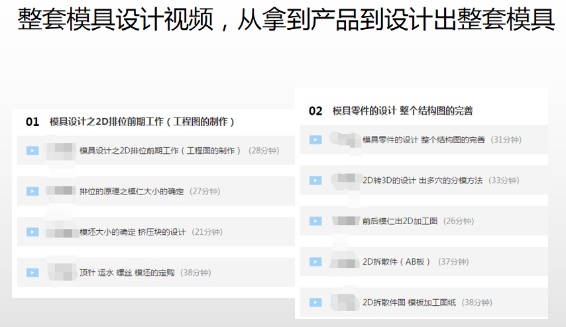Open lesson 模坯大小的确定 挤压块的设计
Image resolution: width=566 pixels, height=327 pixels.
tap(133, 232)
